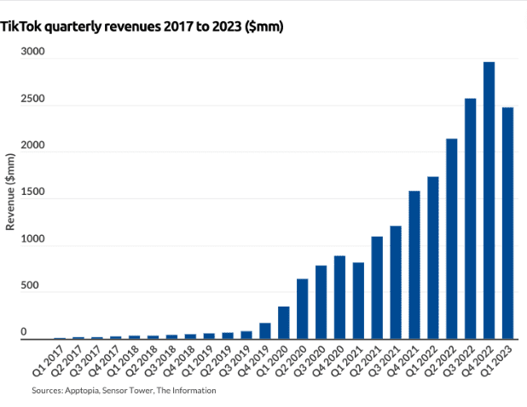Click the Q4 2022 x-axis label

(478, 361)
